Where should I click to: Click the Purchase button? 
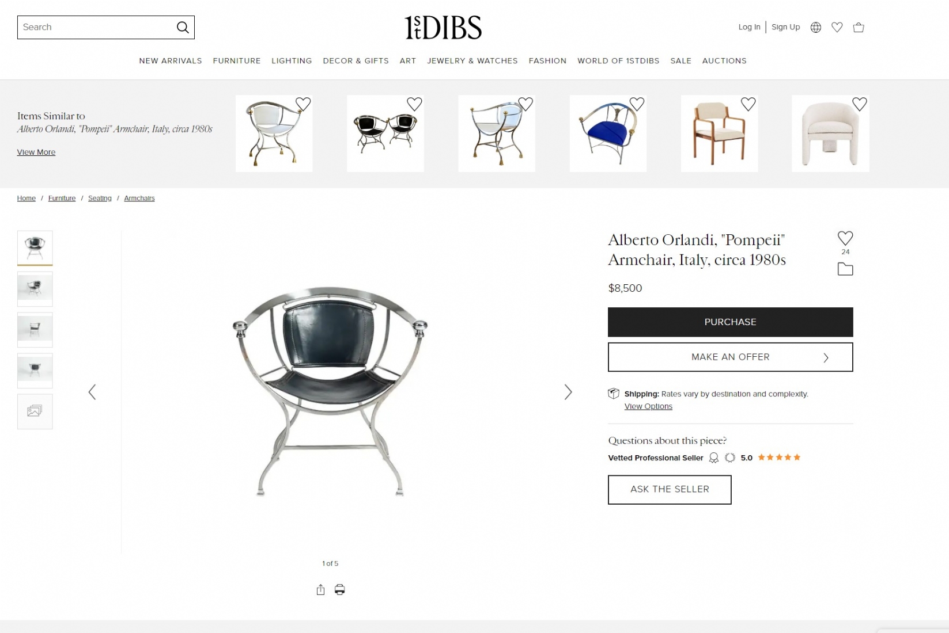pos(730,322)
